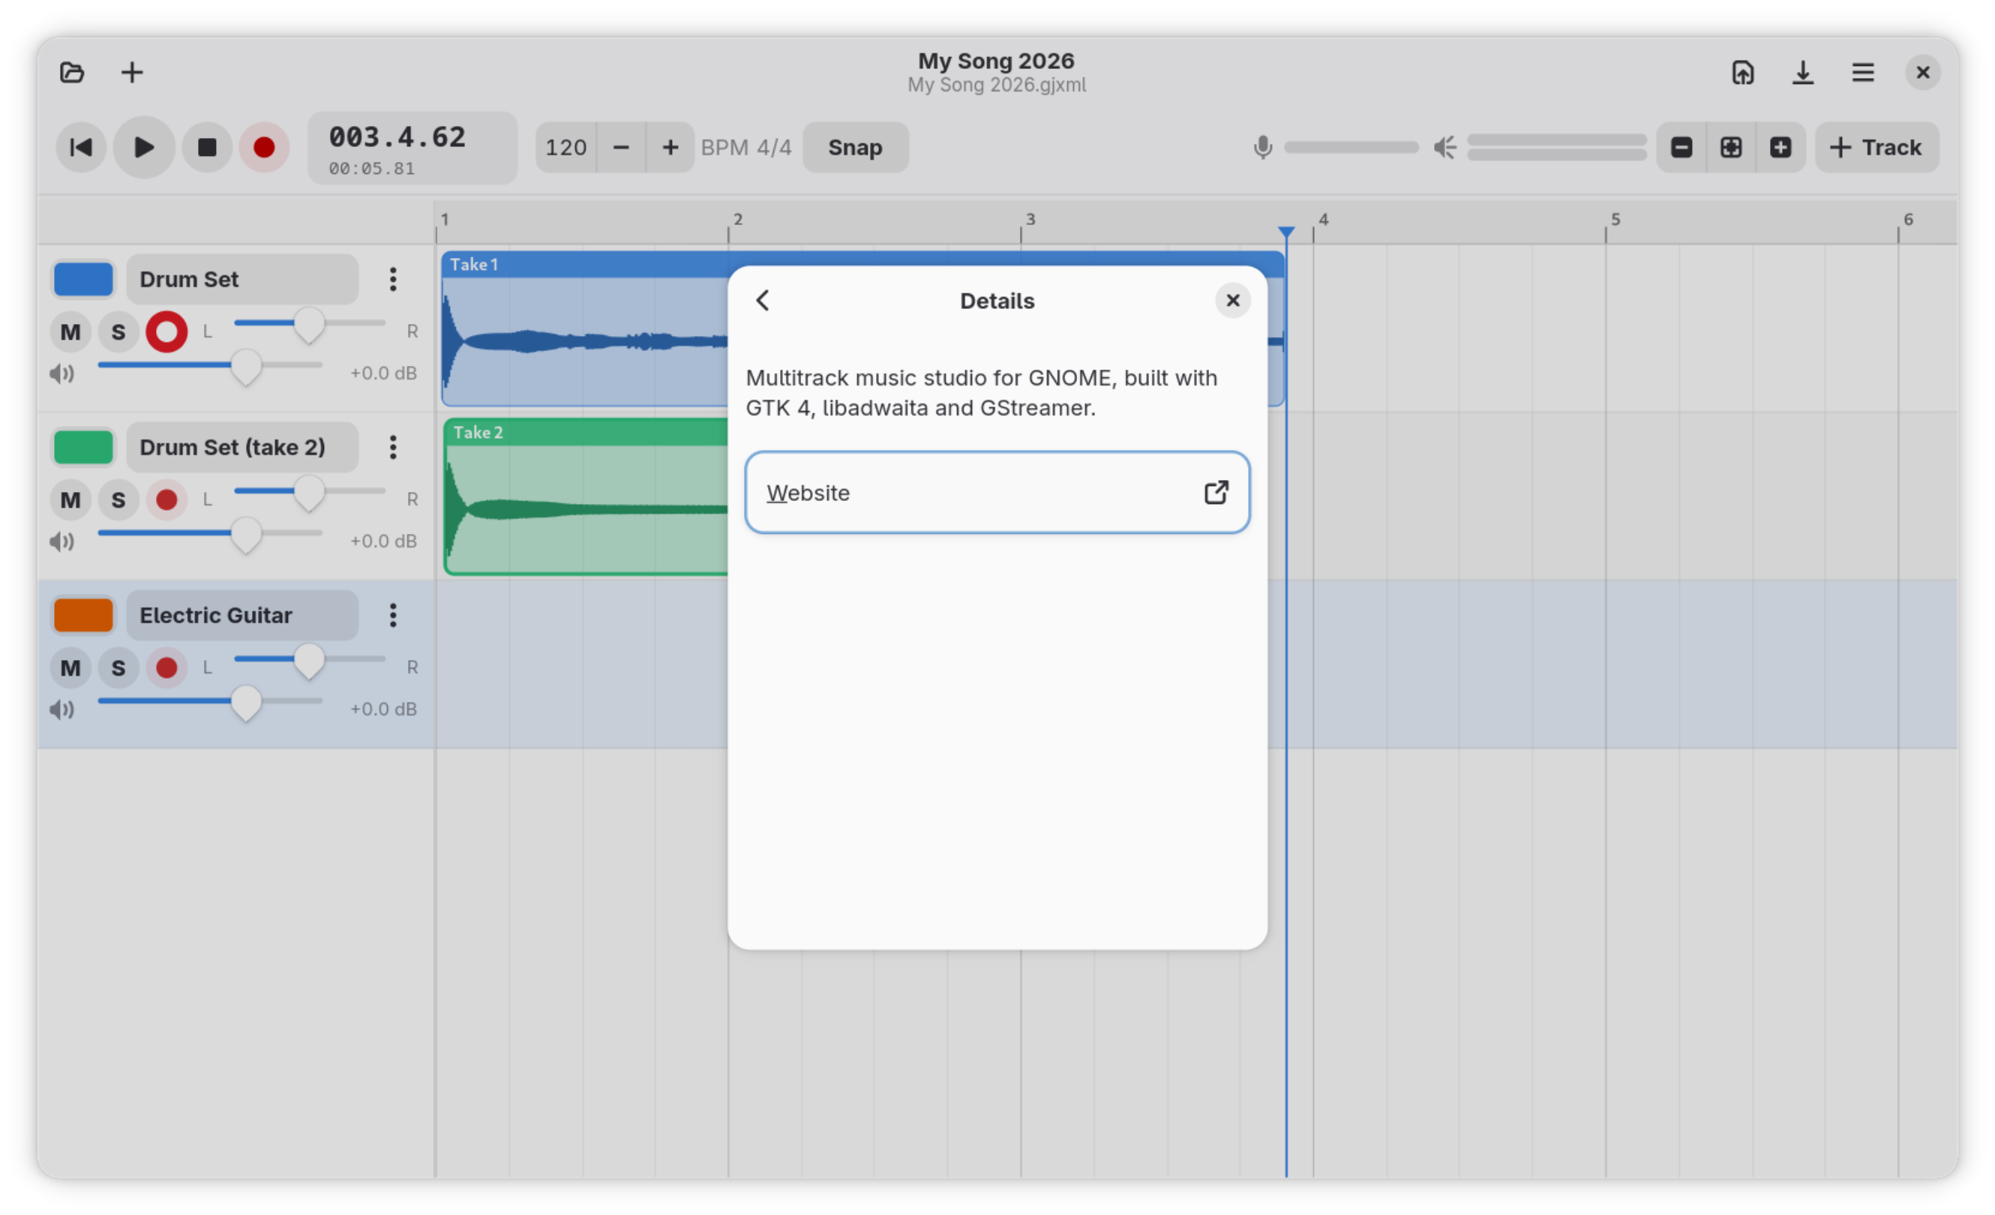
Task: Change Electric Guitar orange color swatch
Action: [x=83, y=615]
